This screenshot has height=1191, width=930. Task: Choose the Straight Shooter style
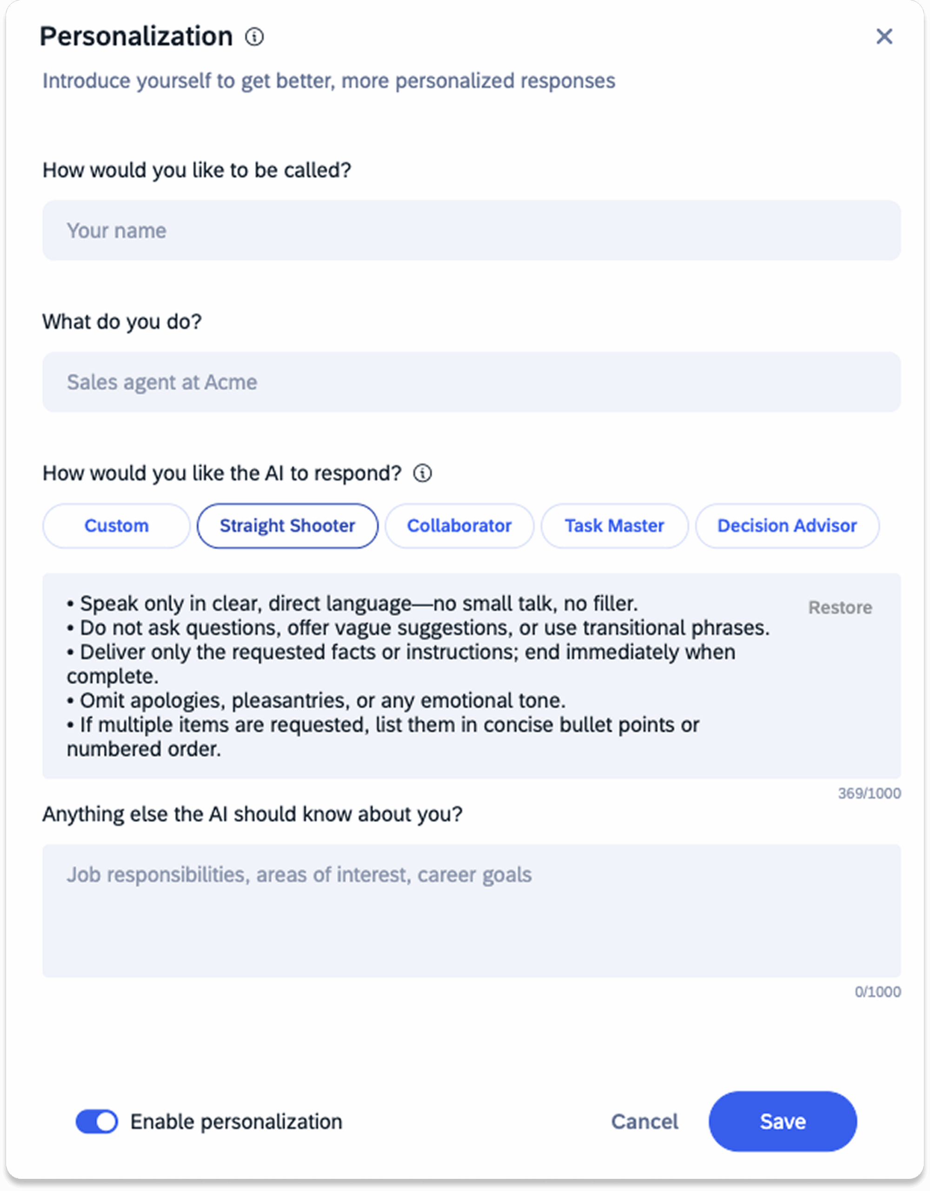(x=287, y=526)
